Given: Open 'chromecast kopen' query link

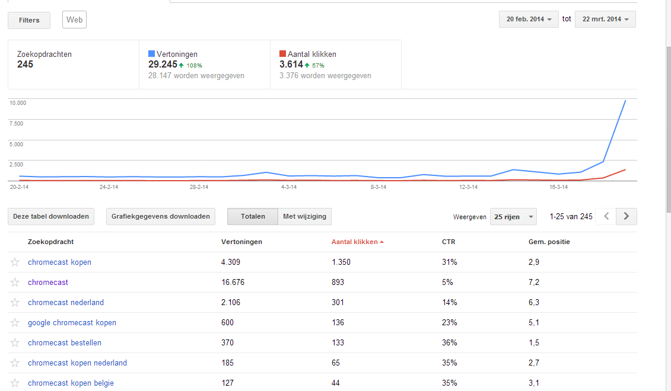Looking at the screenshot, I should 59,262.
